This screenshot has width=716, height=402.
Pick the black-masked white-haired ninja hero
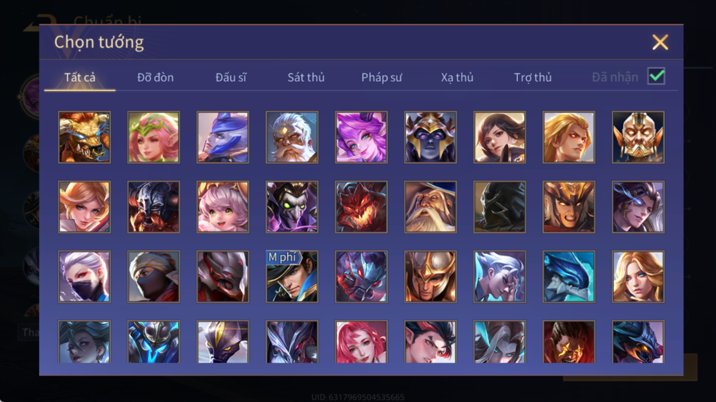click(84, 277)
